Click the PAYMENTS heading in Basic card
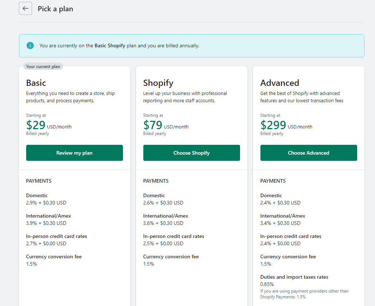 pos(39,181)
